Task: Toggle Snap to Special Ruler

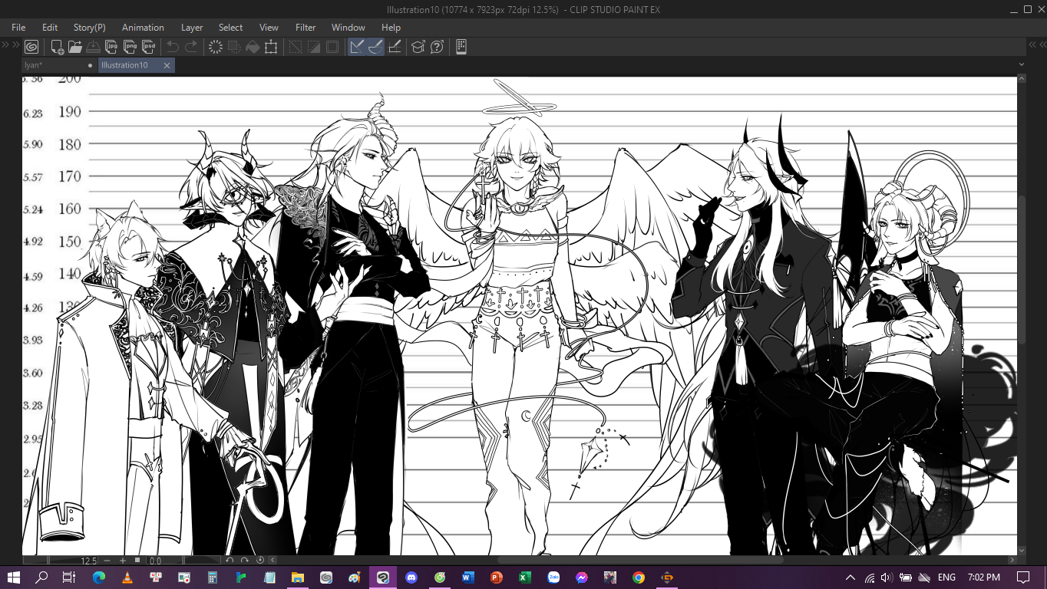Action: tap(375, 47)
